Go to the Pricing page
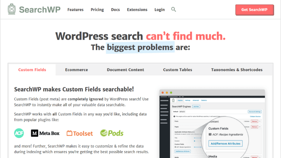The width and height of the screenshot is (281, 158). pyautogui.click(x=97, y=10)
